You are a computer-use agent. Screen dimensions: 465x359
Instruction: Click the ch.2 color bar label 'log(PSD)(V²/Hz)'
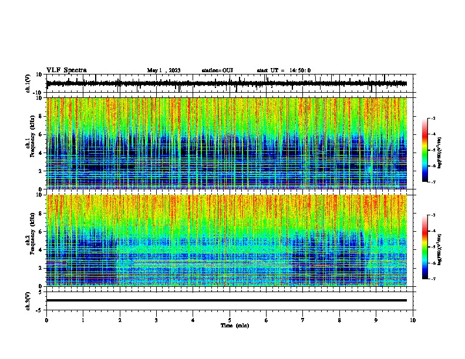point(440,249)
